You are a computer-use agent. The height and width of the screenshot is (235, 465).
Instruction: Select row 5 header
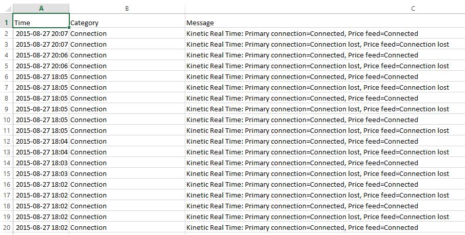click(6, 66)
